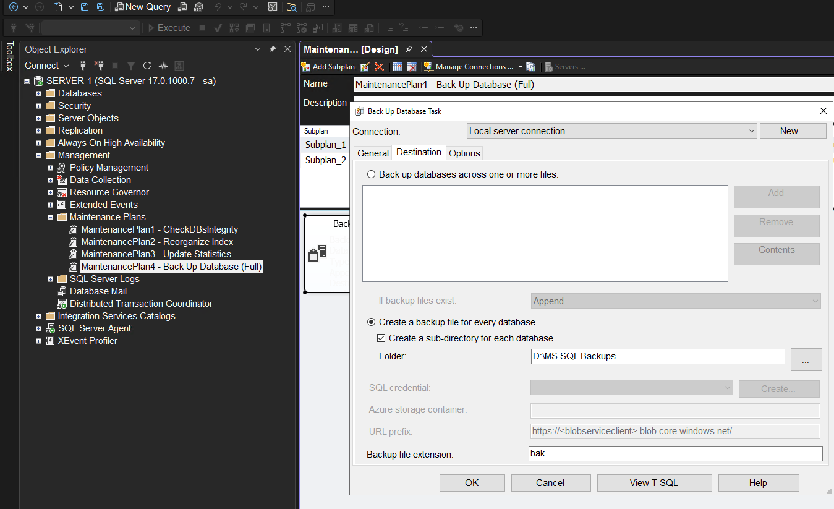Click the OK button in the dialog

(472, 483)
